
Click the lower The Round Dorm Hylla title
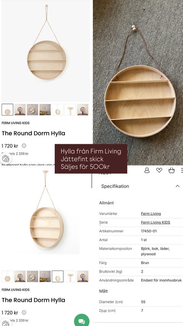[x=34, y=300]
